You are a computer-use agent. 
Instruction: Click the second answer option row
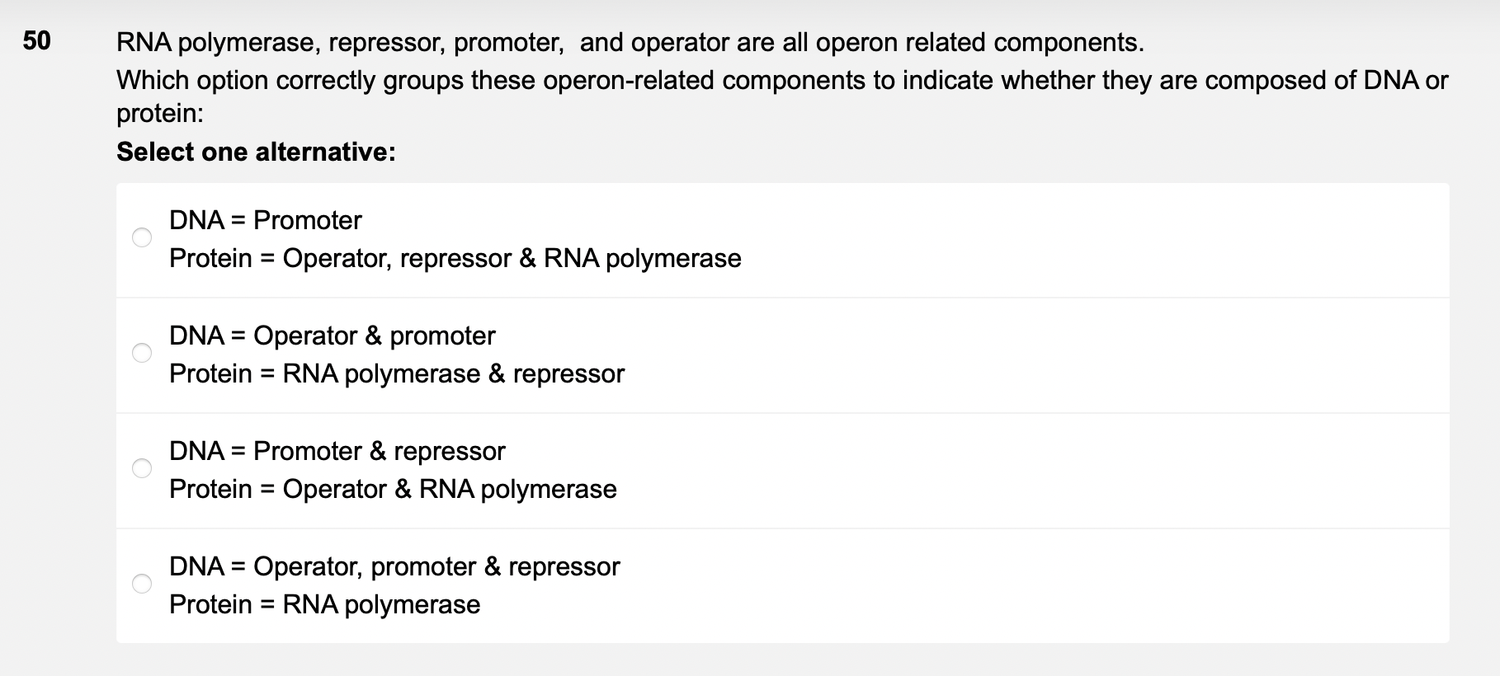coord(743,354)
